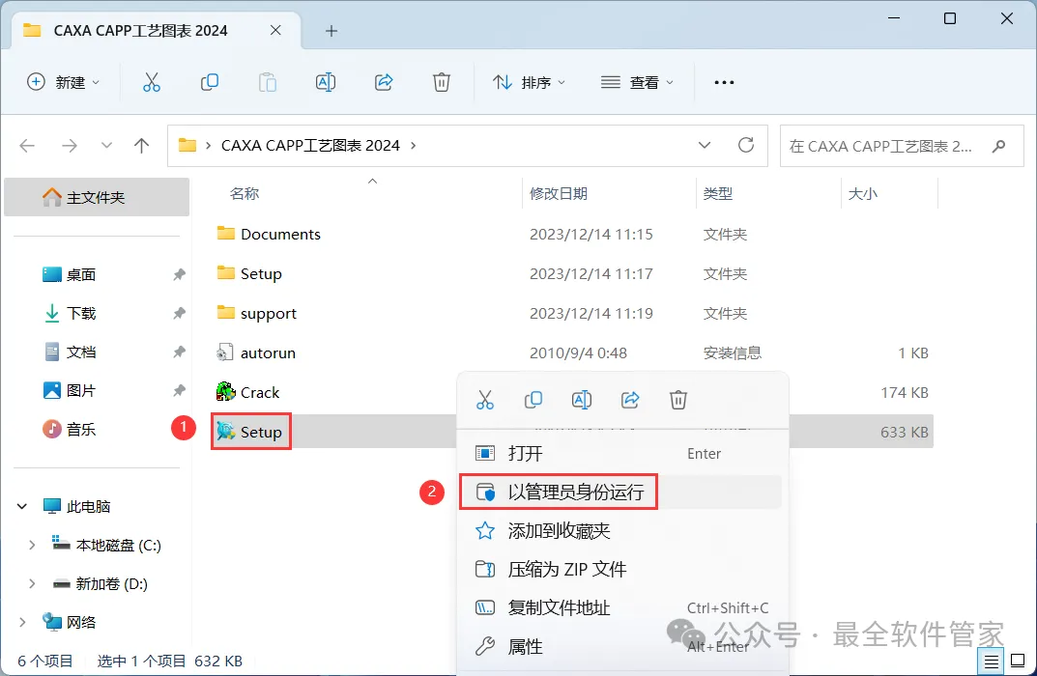Refresh the current folder view
This screenshot has width=1037, height=676.
tap(746, 145)
